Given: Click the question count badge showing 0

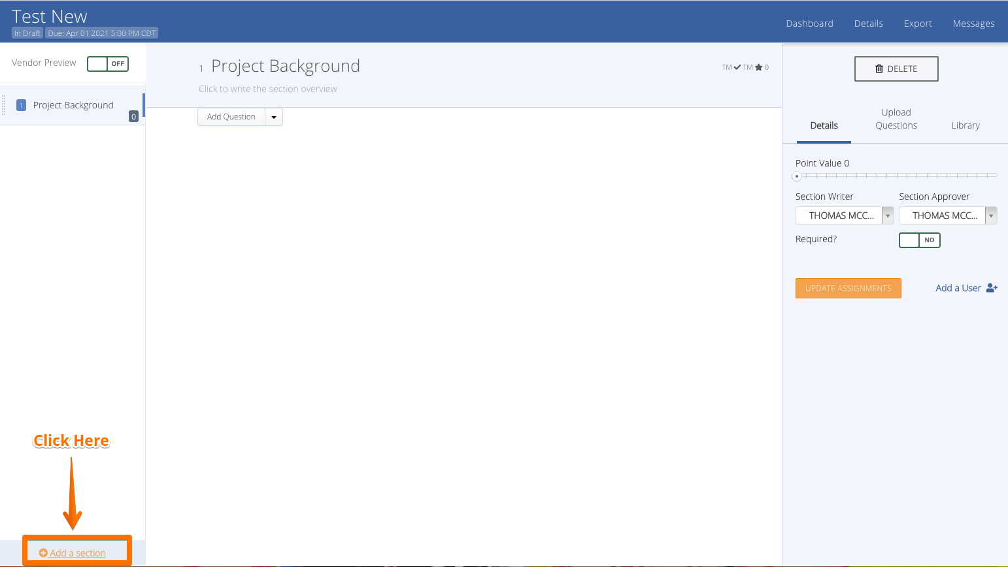Looking at the screenshot, I should (133, 117).
